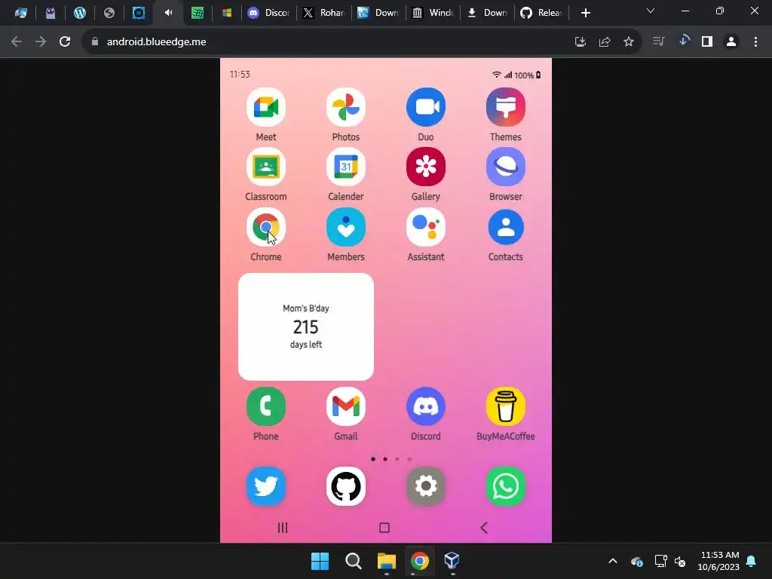772x579 pixels.
Task: Open the Calender app
Action: click(345, 167)
